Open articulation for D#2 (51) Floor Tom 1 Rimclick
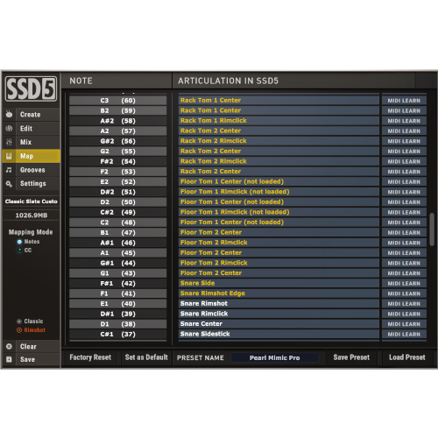Viewport: 438px width, 438px height. point(279,192)
